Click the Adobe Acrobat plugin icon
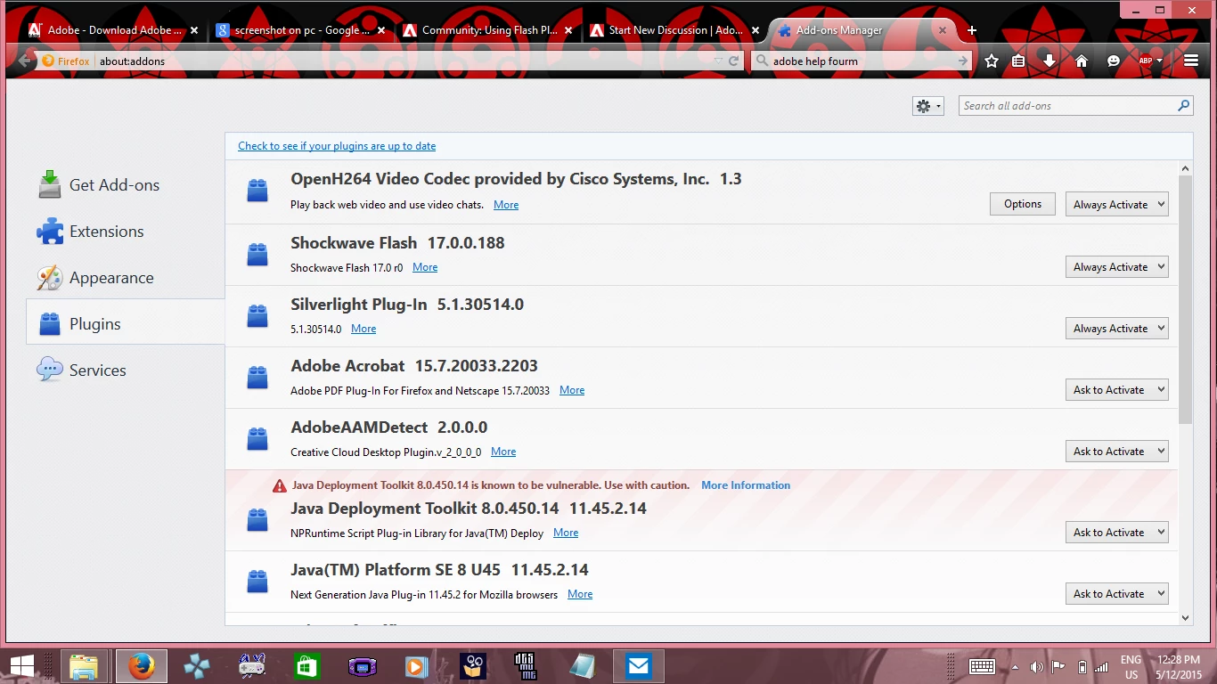The width and height of the screenshot is (1217, 684). coord(257,378)
